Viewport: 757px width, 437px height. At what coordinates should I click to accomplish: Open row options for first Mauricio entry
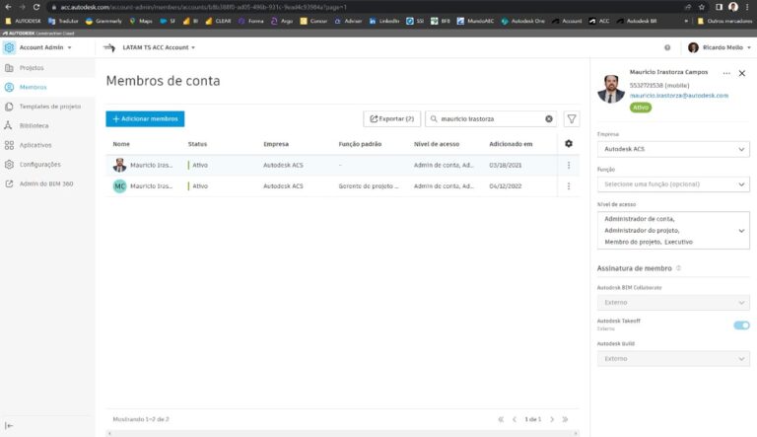[x=568, y=165]
